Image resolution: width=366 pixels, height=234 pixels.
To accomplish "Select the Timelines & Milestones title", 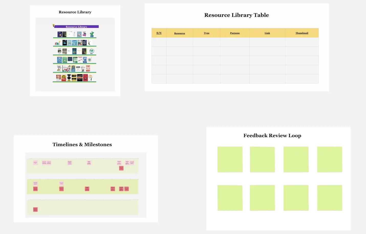I will coord(82,144).
